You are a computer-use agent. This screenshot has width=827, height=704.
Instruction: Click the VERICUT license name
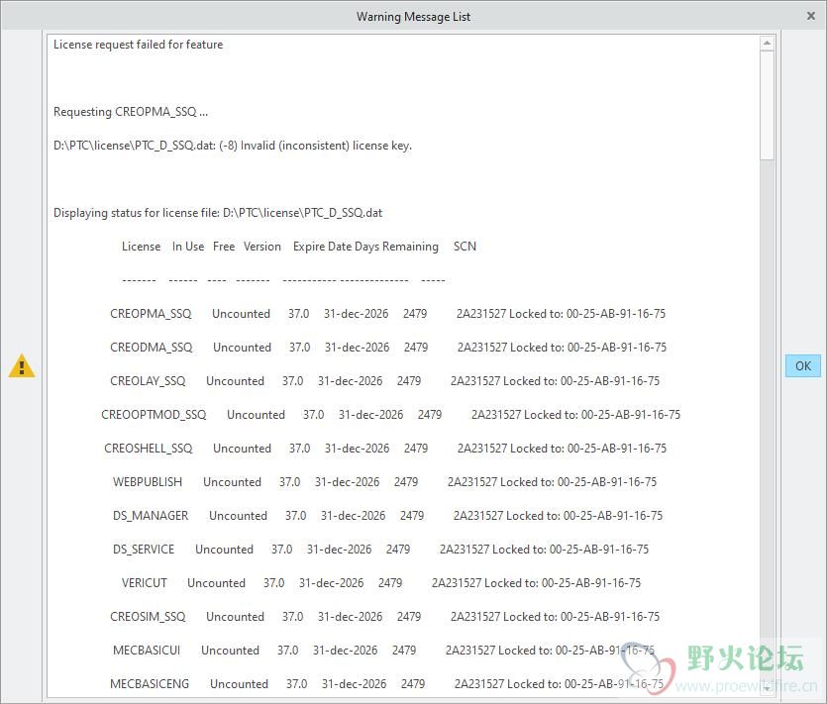click(144, 583)
